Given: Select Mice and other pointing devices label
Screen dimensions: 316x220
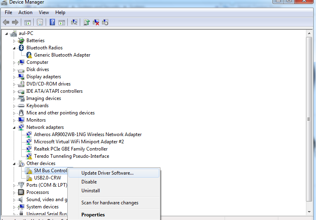Looking at the screenshot, I should (61, 113).
